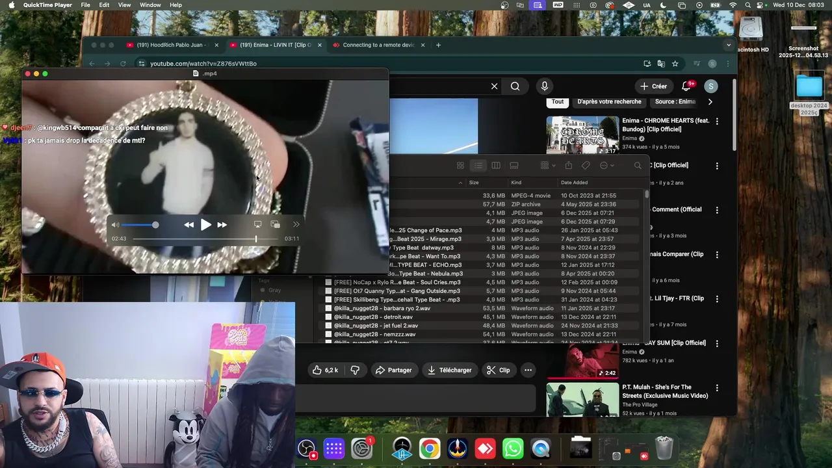Click the Finder search magnifier
Image resolution: width=832 pixels, height=468 pixels.
638,166
